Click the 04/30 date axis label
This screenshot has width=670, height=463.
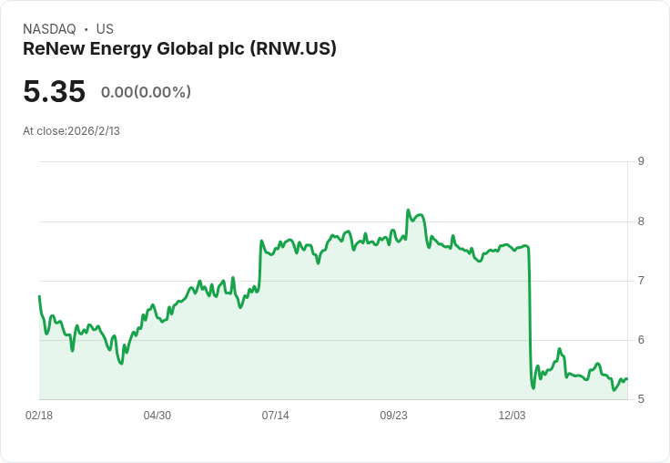157,416
